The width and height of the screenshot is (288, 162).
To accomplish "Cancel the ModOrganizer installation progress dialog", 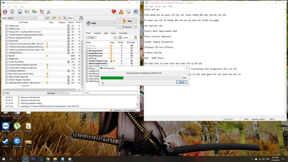I will (181, 82).
